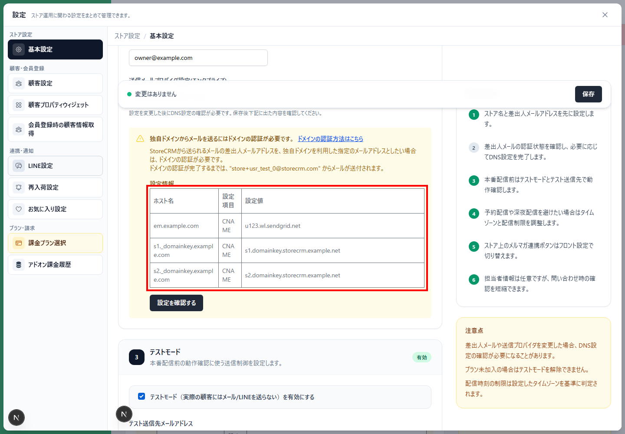Click the card icon beside 課金プラン選択

(x=19, y=243)
